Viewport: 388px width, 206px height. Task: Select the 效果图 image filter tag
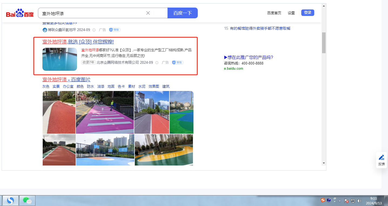pyautogui.click(x=154, y=86)
